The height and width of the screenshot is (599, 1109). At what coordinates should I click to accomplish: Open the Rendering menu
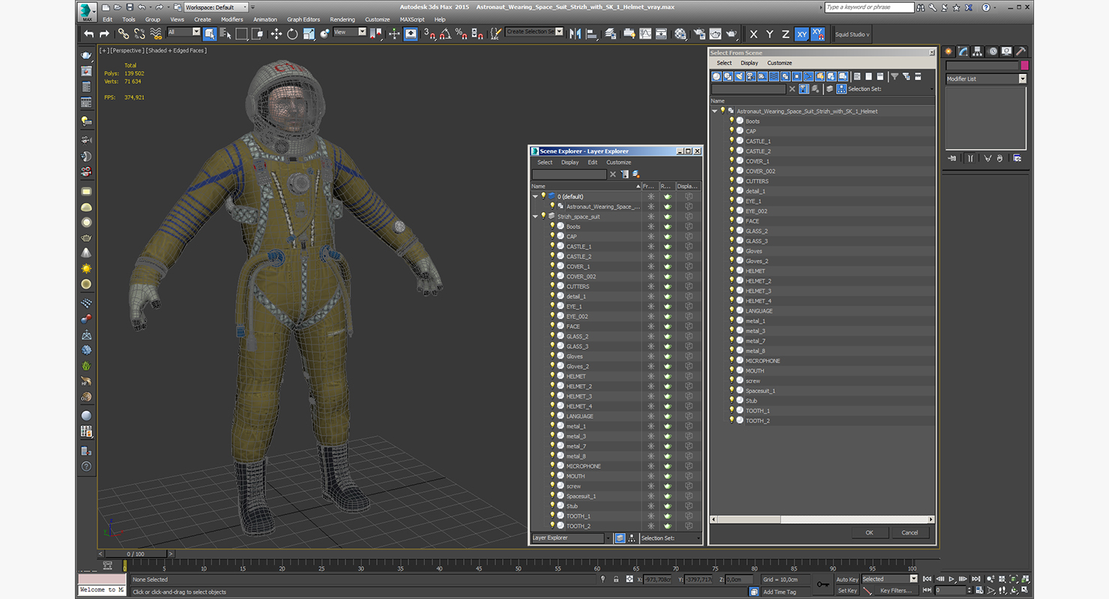[x=342, y=19]
